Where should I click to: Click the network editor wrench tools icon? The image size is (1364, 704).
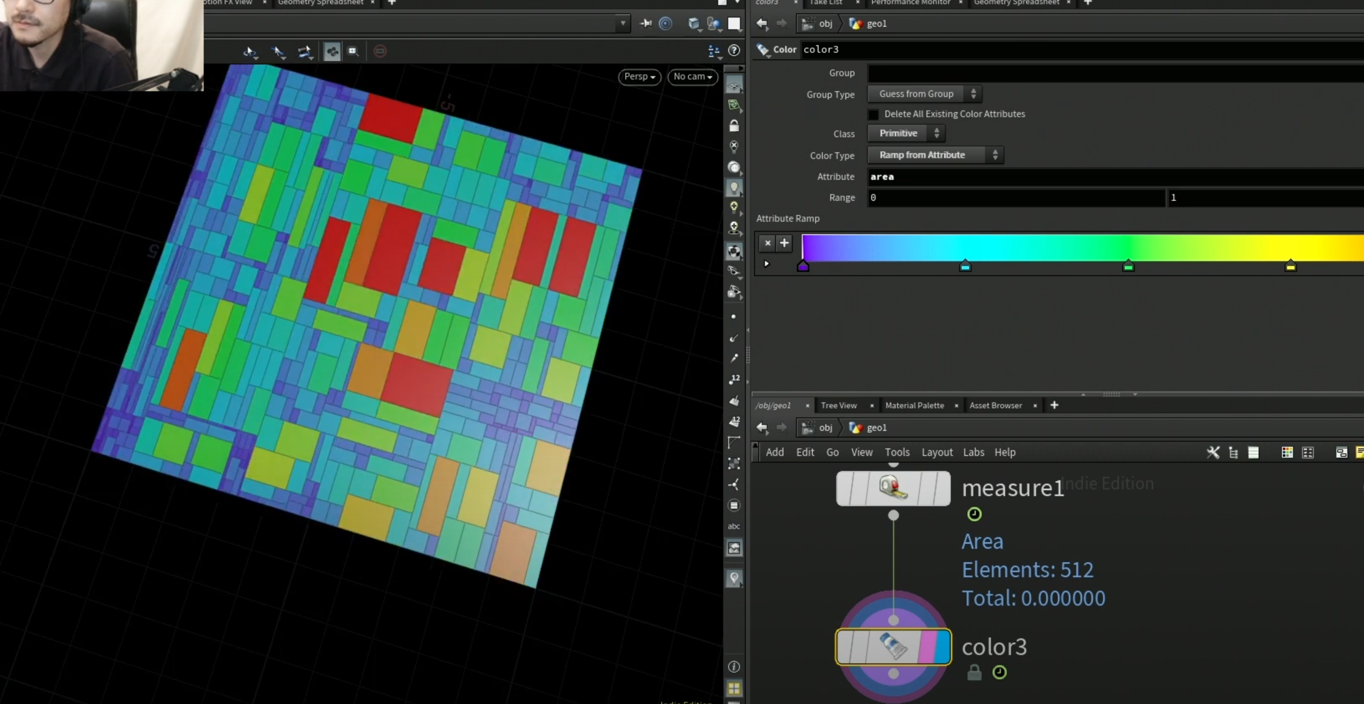pos(1213,452)
